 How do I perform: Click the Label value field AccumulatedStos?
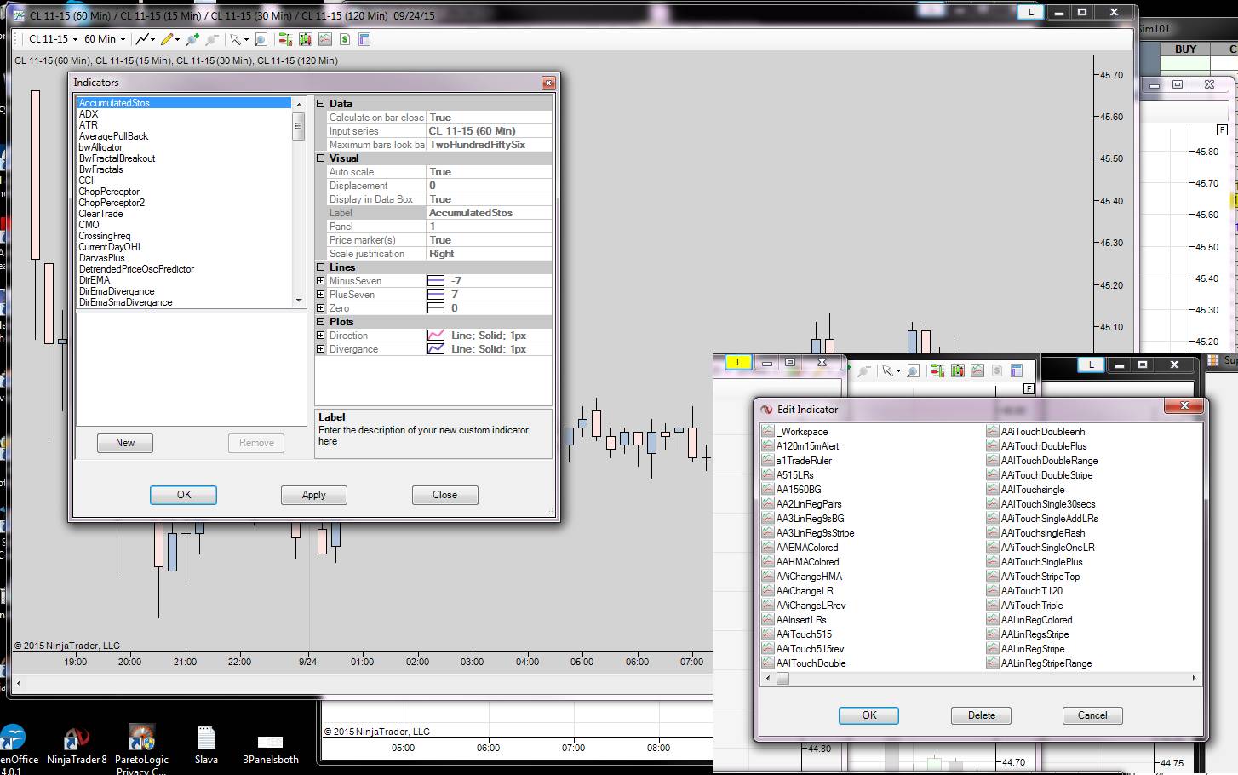click(489, 213)
